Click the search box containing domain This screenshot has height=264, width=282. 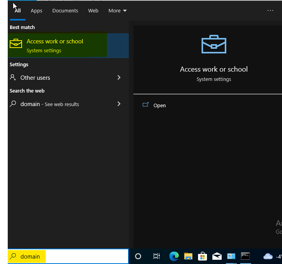coord(68,256)
